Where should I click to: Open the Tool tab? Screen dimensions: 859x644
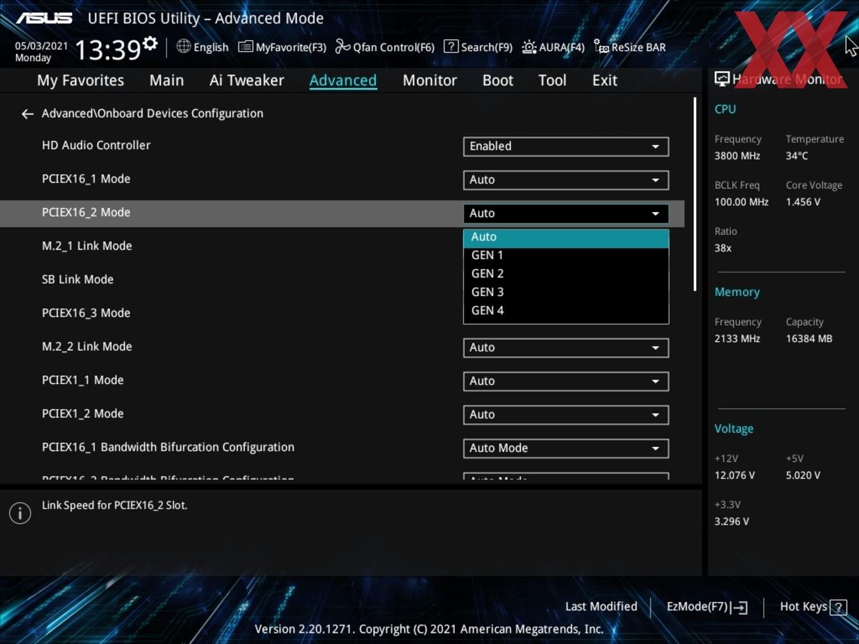(552, 80)
